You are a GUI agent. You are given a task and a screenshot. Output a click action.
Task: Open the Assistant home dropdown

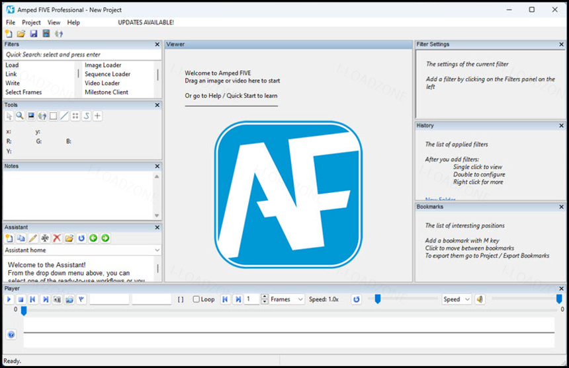pyautogui.click(x=82, y=250)
